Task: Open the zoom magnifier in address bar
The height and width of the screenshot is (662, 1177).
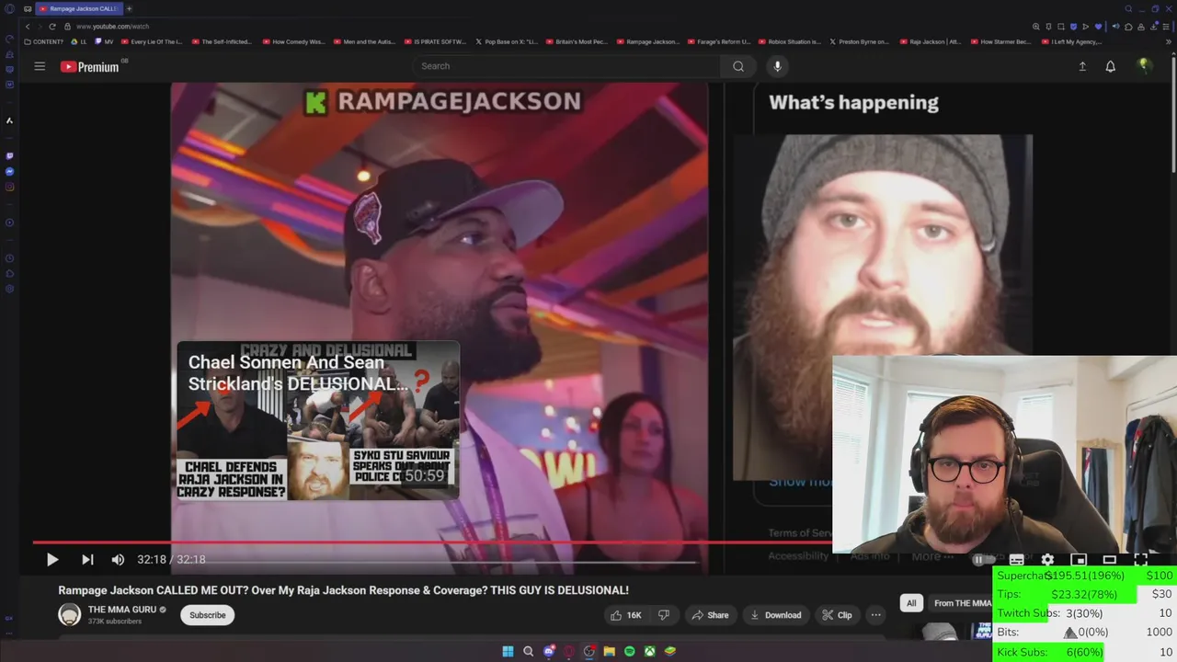Action: coord(1036,27)
